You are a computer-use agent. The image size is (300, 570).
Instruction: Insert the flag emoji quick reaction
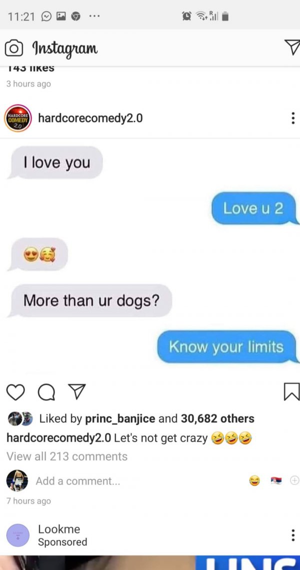click(276, 481)
